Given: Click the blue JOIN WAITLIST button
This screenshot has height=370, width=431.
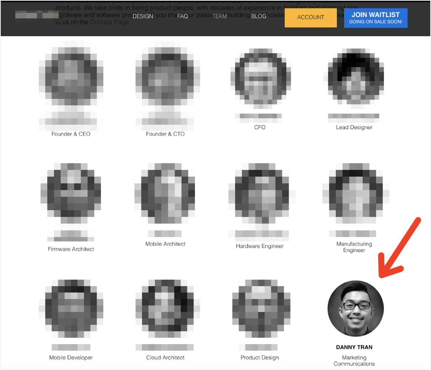Looking at the screenshot, I should coord(375,18).
